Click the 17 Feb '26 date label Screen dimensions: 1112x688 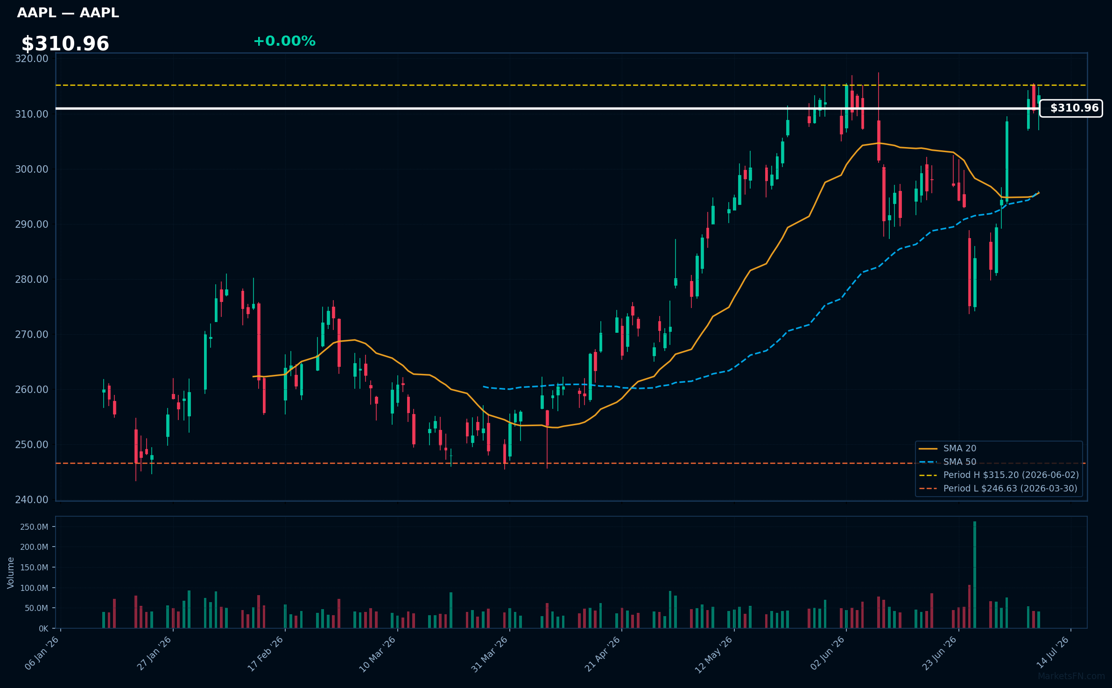point(266,653)
